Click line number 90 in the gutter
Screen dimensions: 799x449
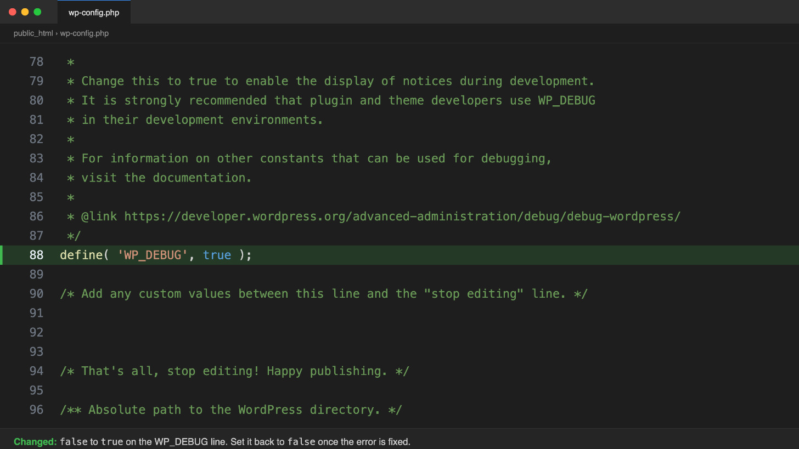pyautogui.click(x=36, y=294)
